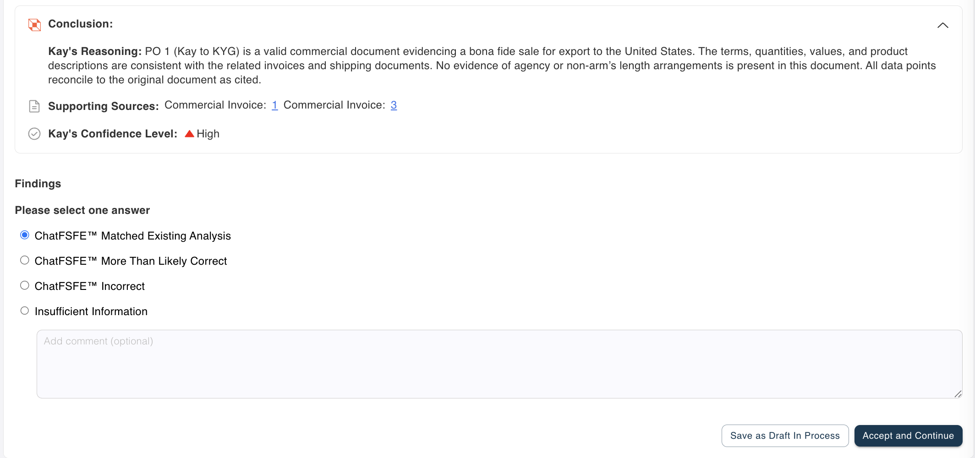Select ChatFSFE More Than Likely Correct
The height and width of the screenshot is (458, 975).
point(25,261)
